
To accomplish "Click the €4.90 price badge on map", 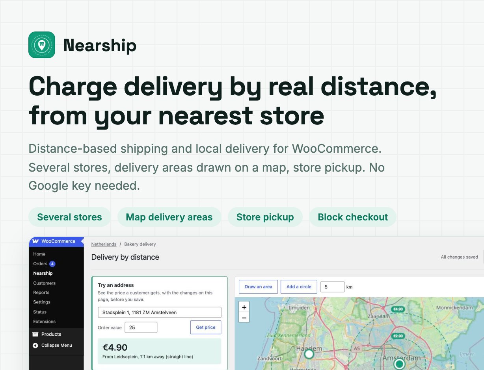I will coord(398,309).
